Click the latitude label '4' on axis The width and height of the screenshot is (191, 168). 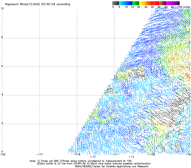(x=2, y=94)
